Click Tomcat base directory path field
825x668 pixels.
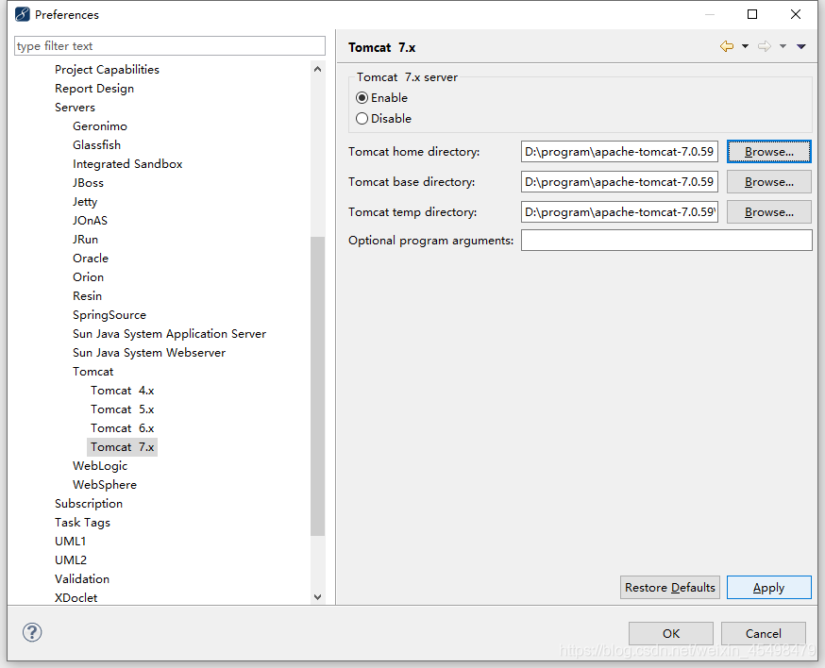pos(619,182)
